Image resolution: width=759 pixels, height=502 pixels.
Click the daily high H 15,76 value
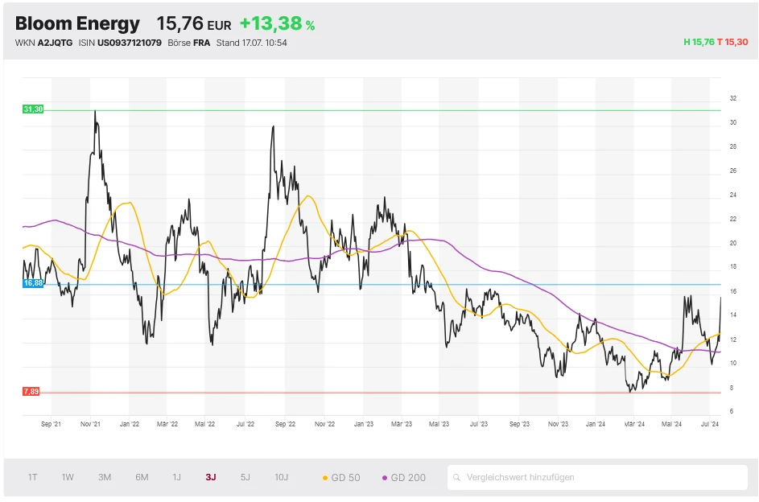[698, 43]
